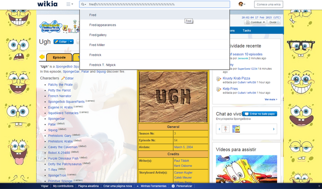The image size is (322, 189).
Task: Click 'Página aleatória' toolbar link
Action: tap(89, 186)
